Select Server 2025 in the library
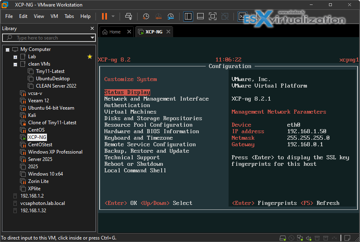This screenshot has width=360, height=242. 40,159
